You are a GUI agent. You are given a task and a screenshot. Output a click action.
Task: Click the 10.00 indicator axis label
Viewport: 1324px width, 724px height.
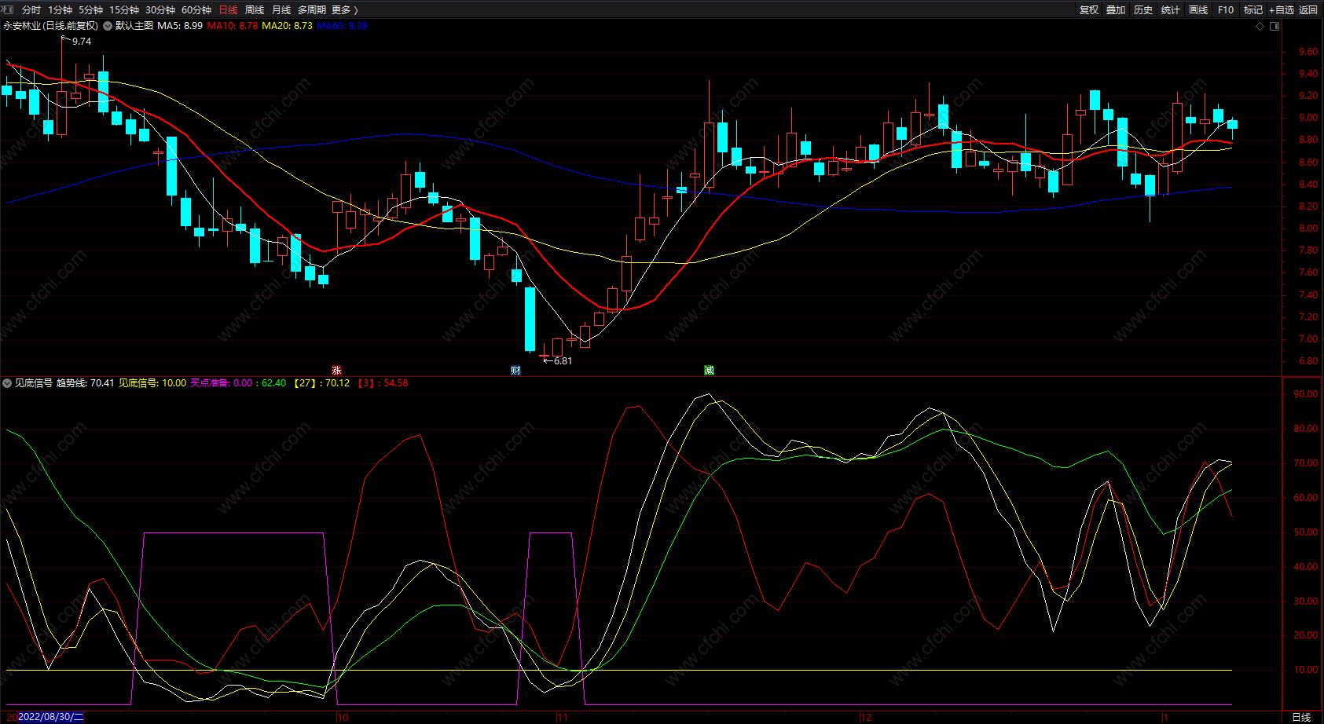coord(1306,670)
